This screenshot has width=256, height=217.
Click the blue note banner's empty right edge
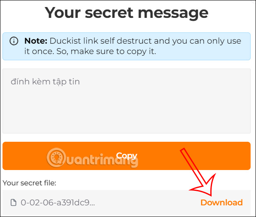(x=245, y=52)
